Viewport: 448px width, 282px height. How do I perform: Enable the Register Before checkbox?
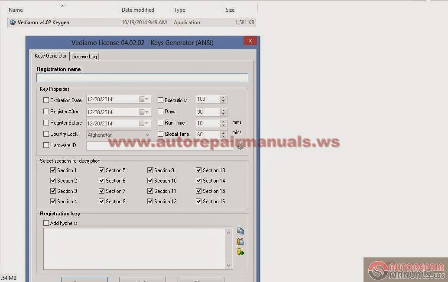(x=46, y=122)
